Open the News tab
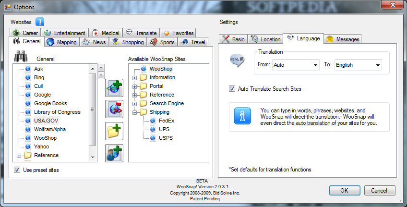This screenshot has height=207, width=407. (x=94, y=42)
